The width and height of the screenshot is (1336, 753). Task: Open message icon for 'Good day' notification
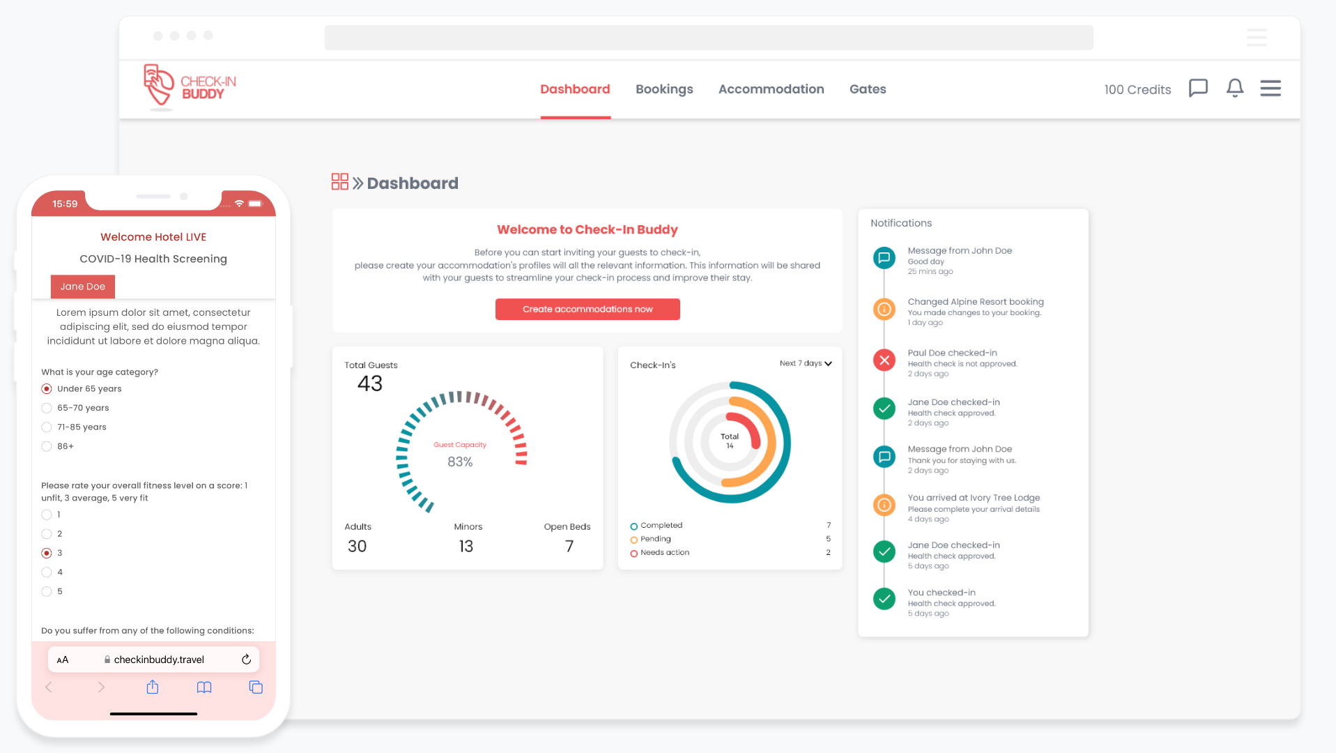coord(884,258)
